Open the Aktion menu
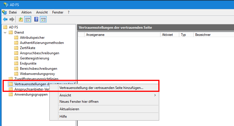Image resolution: width=234 pixels, height=126 pixels. tap(26, 12)
